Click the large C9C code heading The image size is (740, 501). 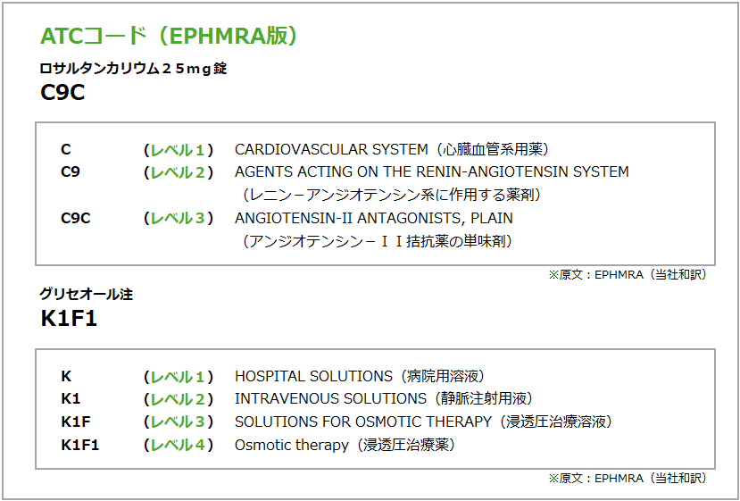(62, 92)
